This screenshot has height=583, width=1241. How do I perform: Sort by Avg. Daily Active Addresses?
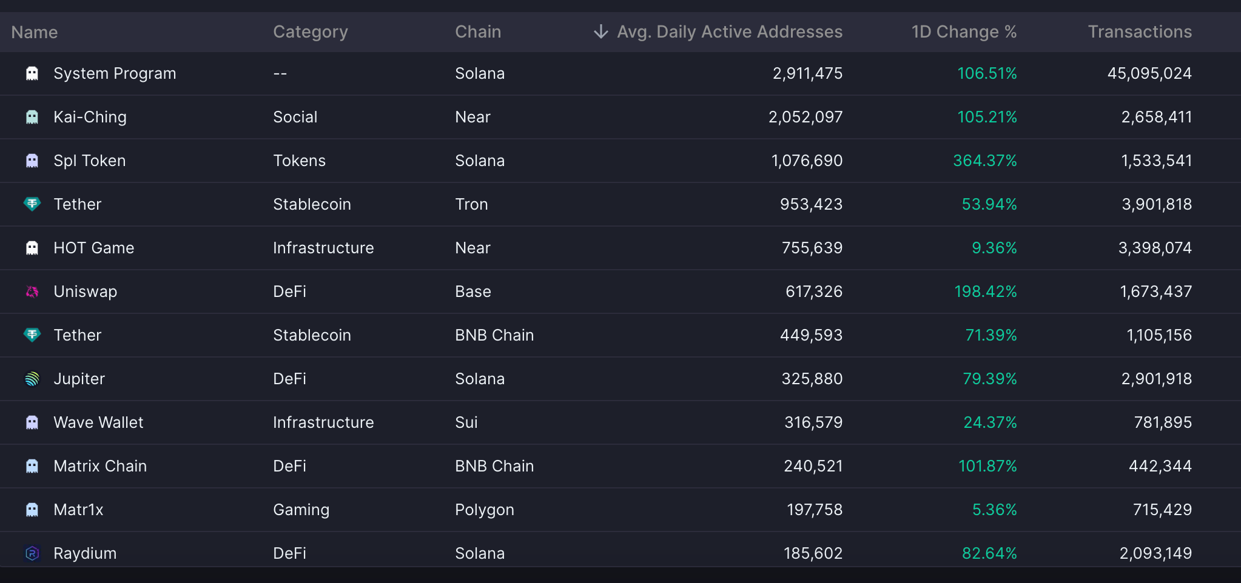click(x=729, y=32)
